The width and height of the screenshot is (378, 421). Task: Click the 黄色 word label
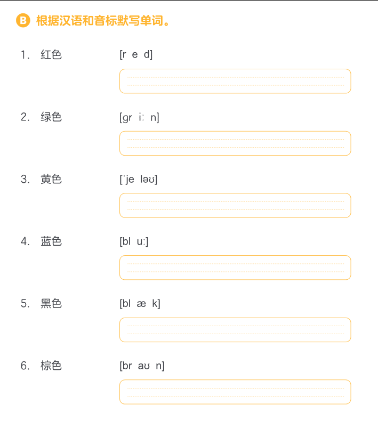coord(51,179)
